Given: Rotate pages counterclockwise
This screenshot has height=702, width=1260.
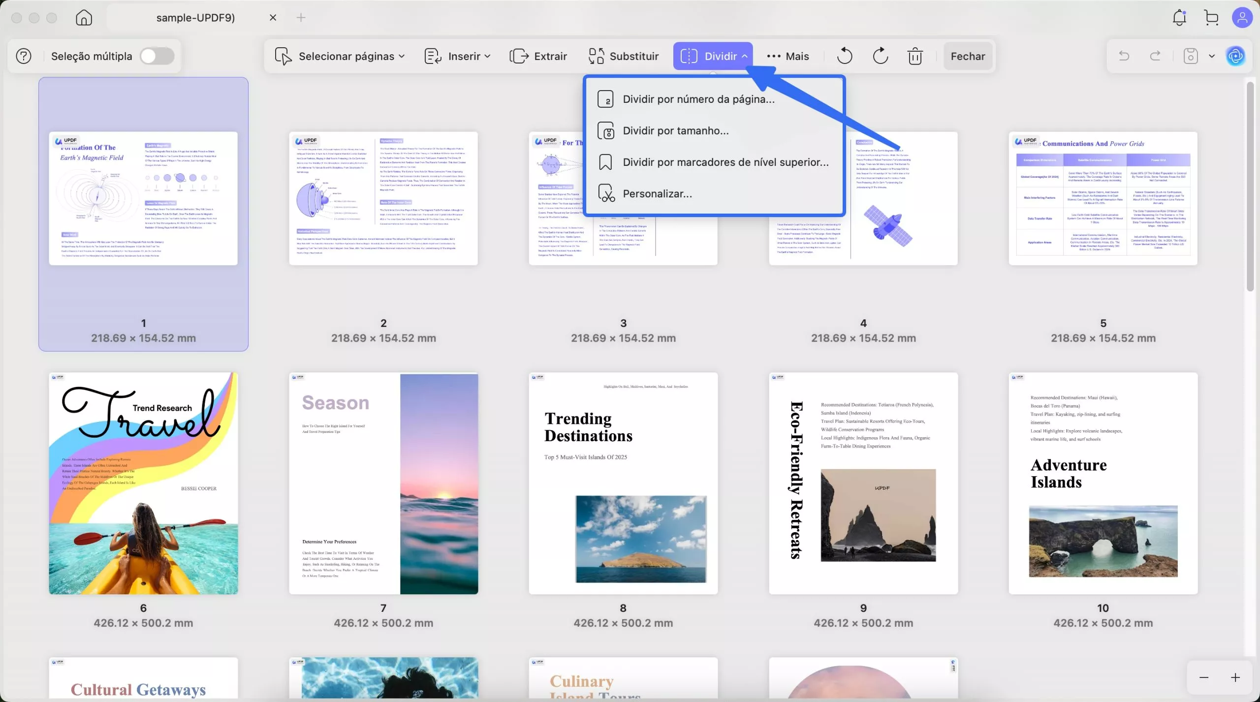Looking at the screenshot, I should coord(845,56).
